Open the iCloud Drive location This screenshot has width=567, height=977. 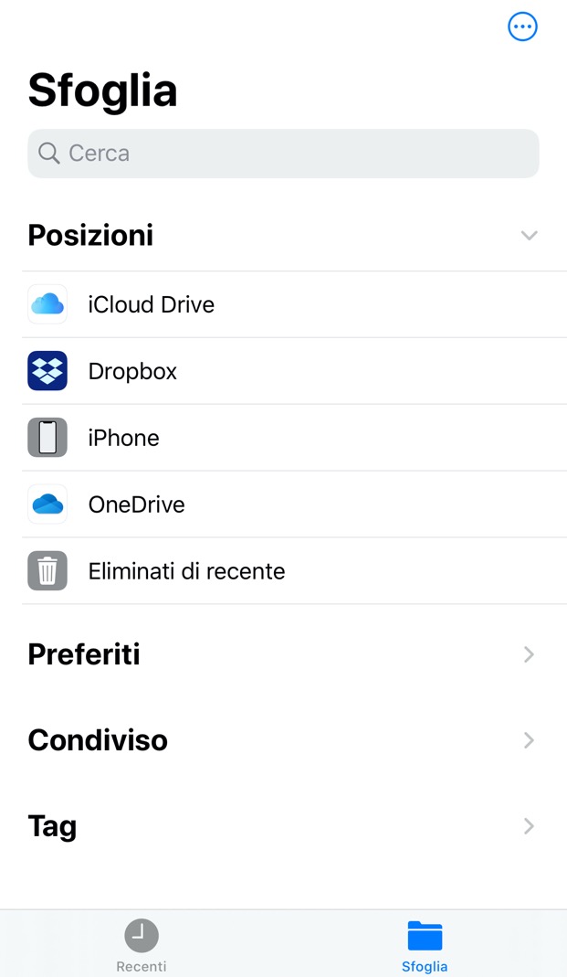tap(152, 304)
